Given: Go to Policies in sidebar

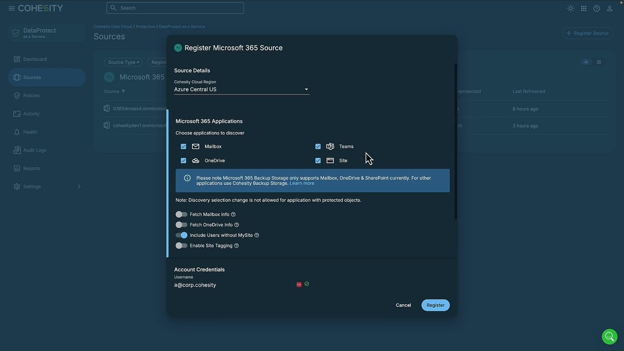Looking at the screenshot, I should (47, 96).
